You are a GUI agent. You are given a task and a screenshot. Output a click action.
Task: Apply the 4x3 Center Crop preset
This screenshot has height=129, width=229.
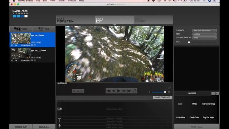209,104
